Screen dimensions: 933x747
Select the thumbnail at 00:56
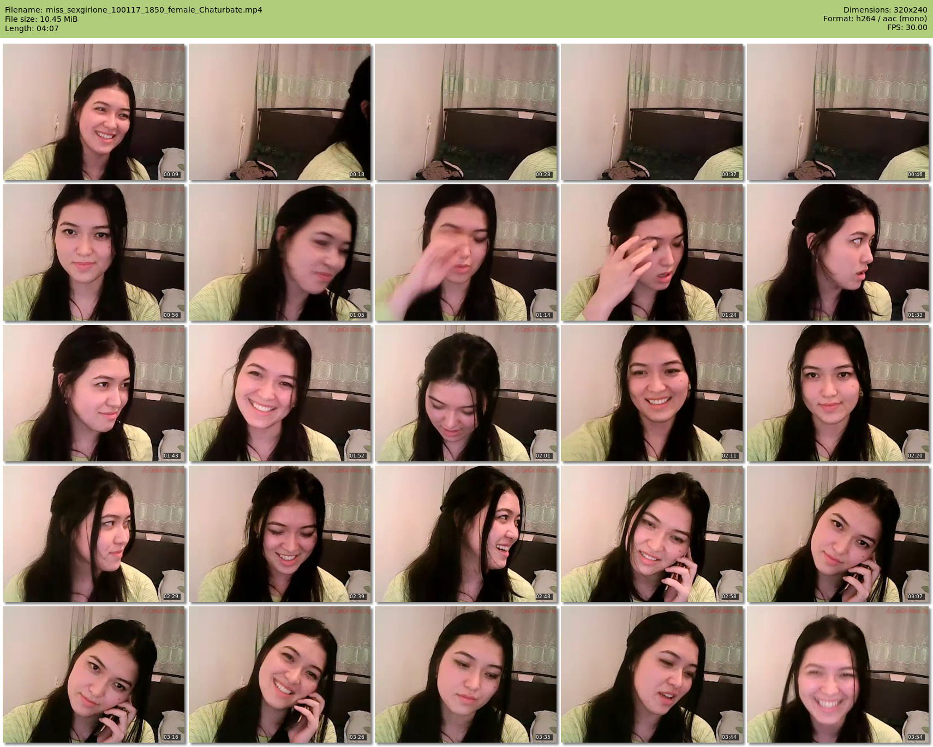tap(94, 252)
